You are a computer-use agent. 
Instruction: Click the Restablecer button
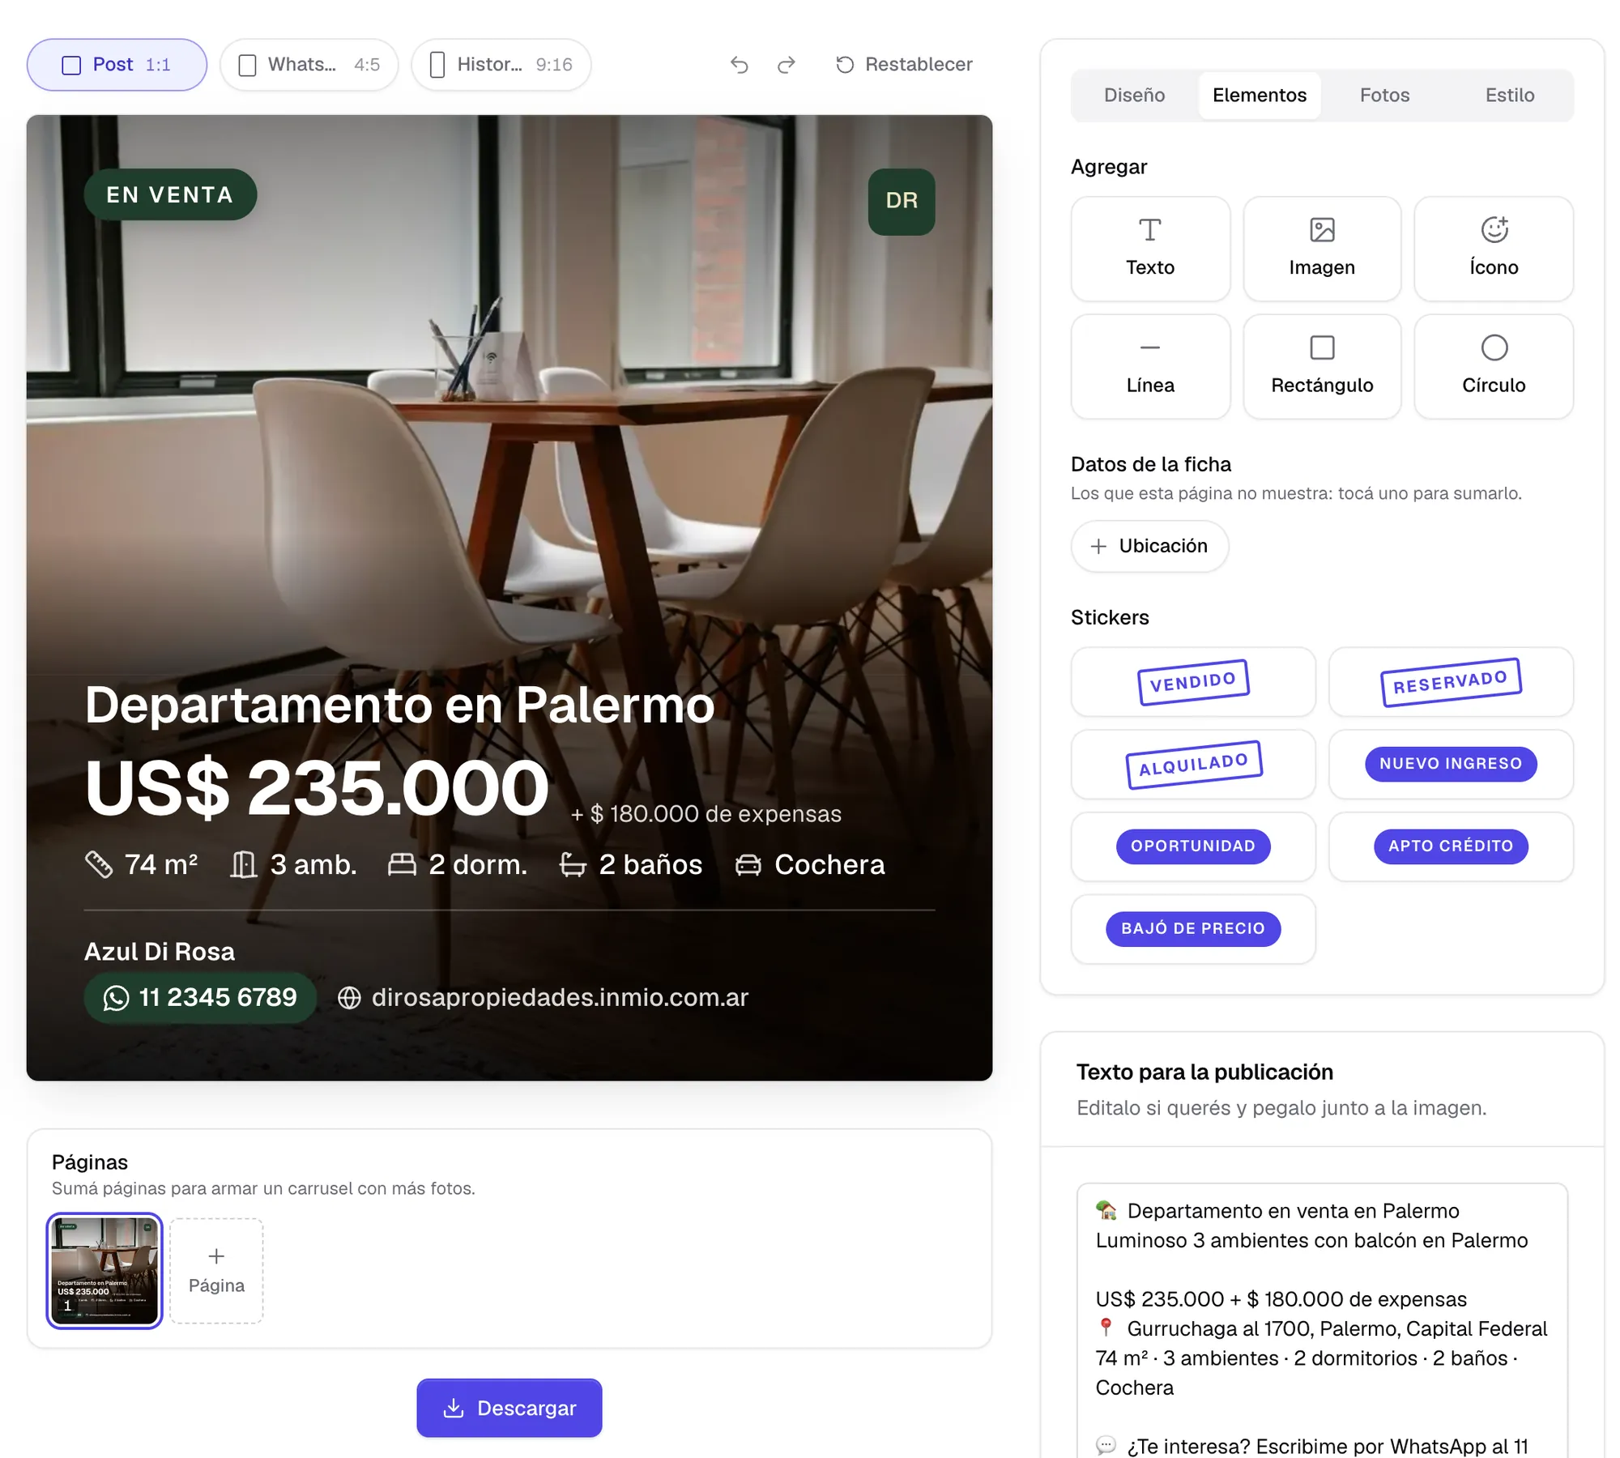(904, 65)
